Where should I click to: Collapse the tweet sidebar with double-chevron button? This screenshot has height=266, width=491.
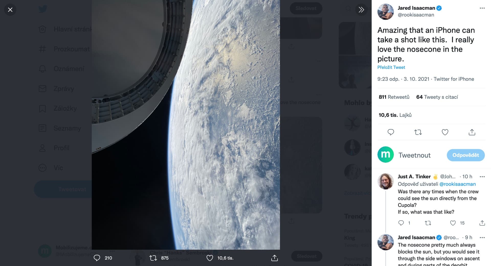click(361, 10)
